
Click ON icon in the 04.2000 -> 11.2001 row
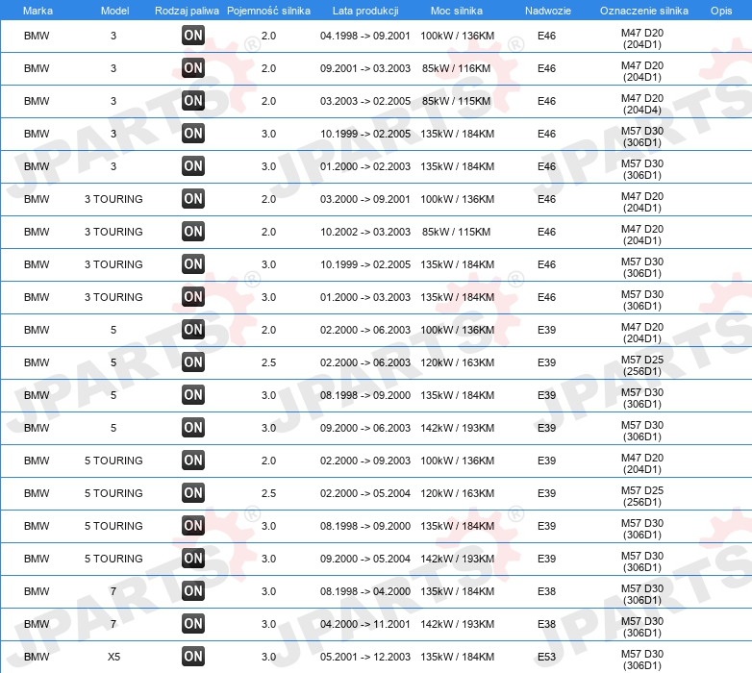[x=193, y=624]
